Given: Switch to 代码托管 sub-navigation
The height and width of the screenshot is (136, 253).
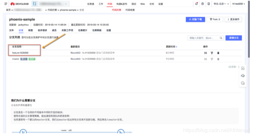Looking at the screenshot, I should tap(116, 10).
